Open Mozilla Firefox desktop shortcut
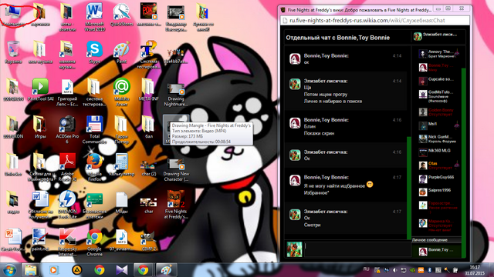Viewport: 494px width, 277px height. point(94,167)
